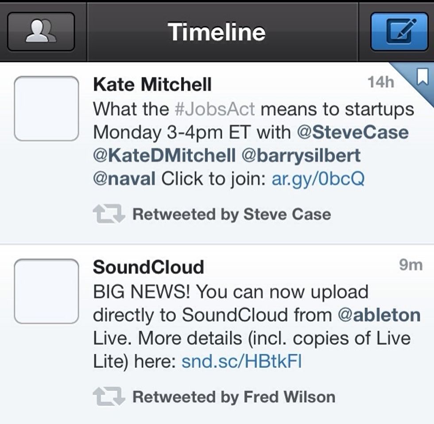Open Kate Mitchell's profile avatar

(x=46, y=109)
